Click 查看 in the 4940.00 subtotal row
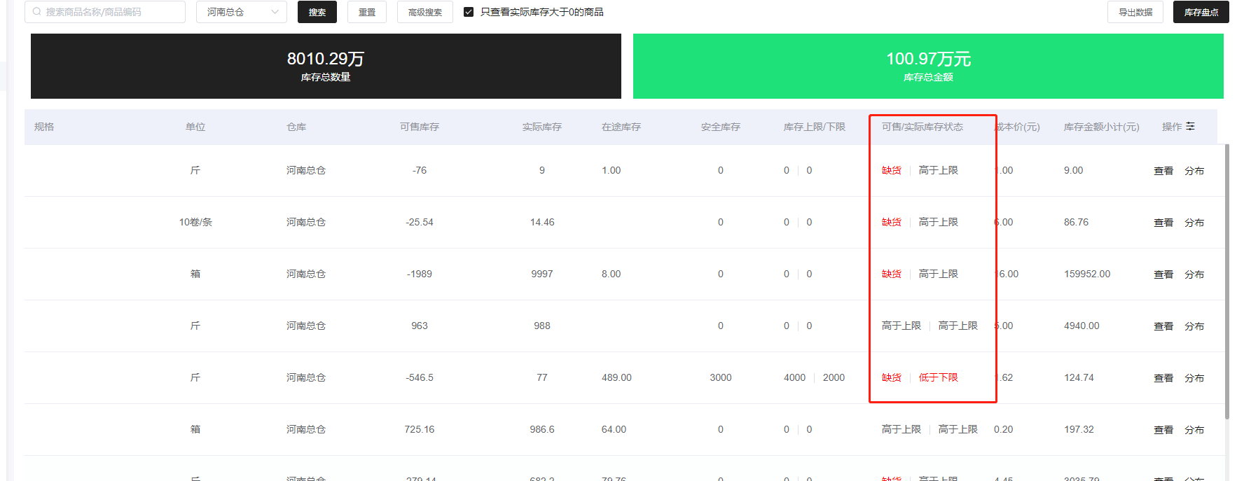Image resolution: width=1237 pixels, height=481 pixels. tap(1163, 326)
